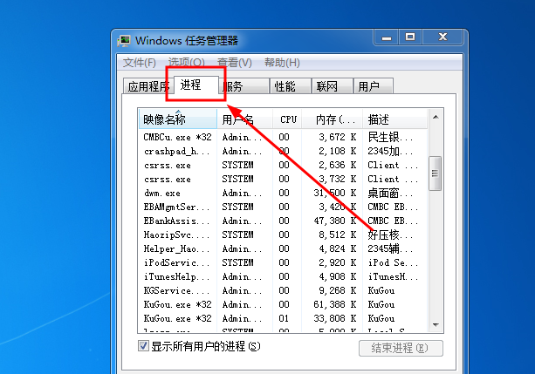The height and width of the screenshot is (374, 535).
Task: Select the HaozipSvc... process
Action: [x=283, y=235]
